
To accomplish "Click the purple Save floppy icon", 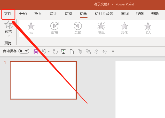I will [36, 51].
